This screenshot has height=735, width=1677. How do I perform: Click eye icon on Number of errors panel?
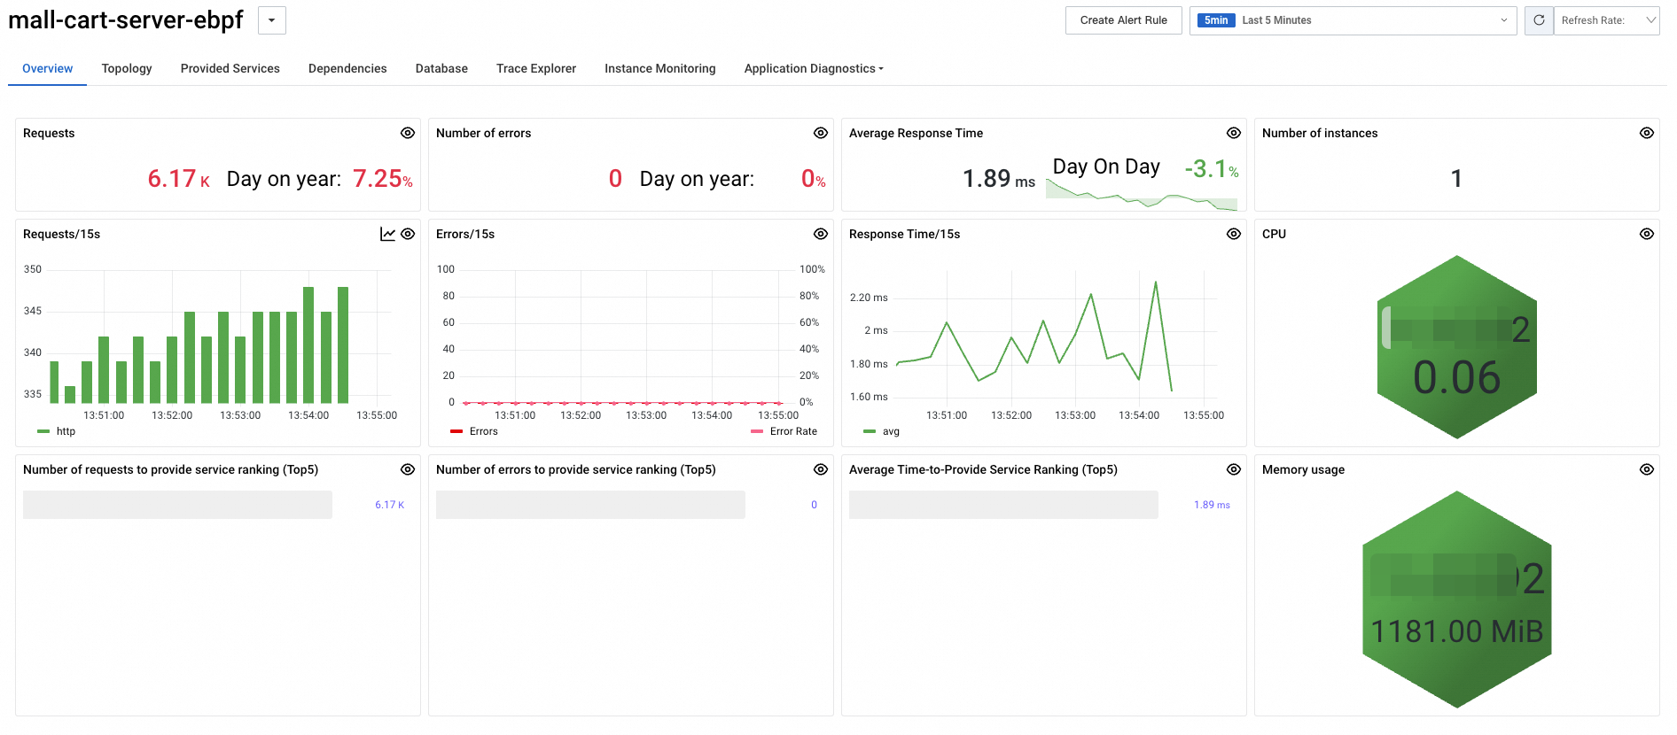(x=821, y=133)
